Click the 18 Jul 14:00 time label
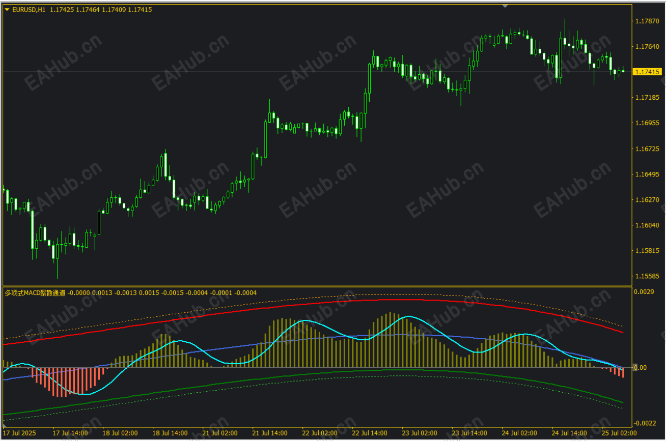Screen dimensions: 666x441 click(170, 433)
